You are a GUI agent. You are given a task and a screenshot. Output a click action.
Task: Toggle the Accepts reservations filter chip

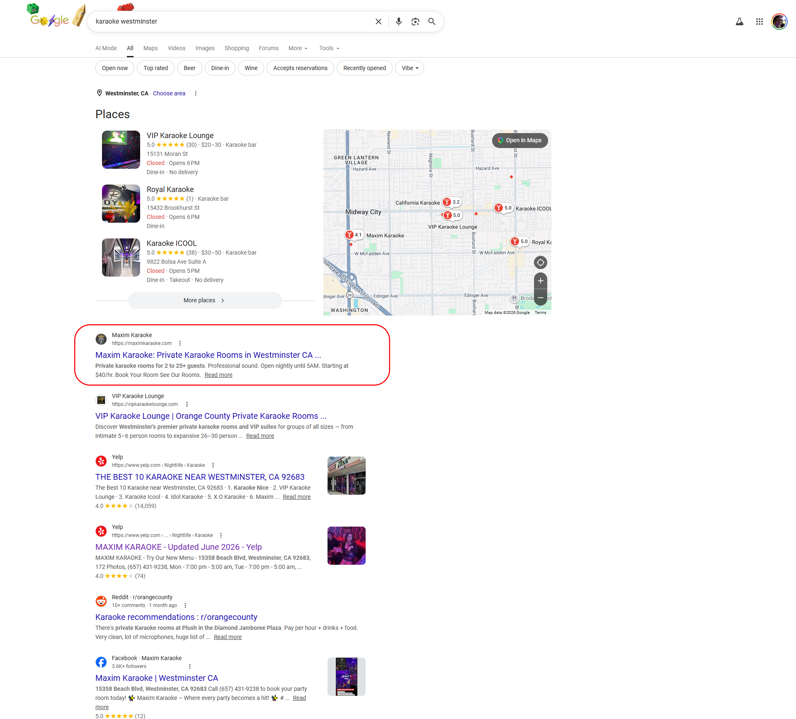tap(301, 68)
